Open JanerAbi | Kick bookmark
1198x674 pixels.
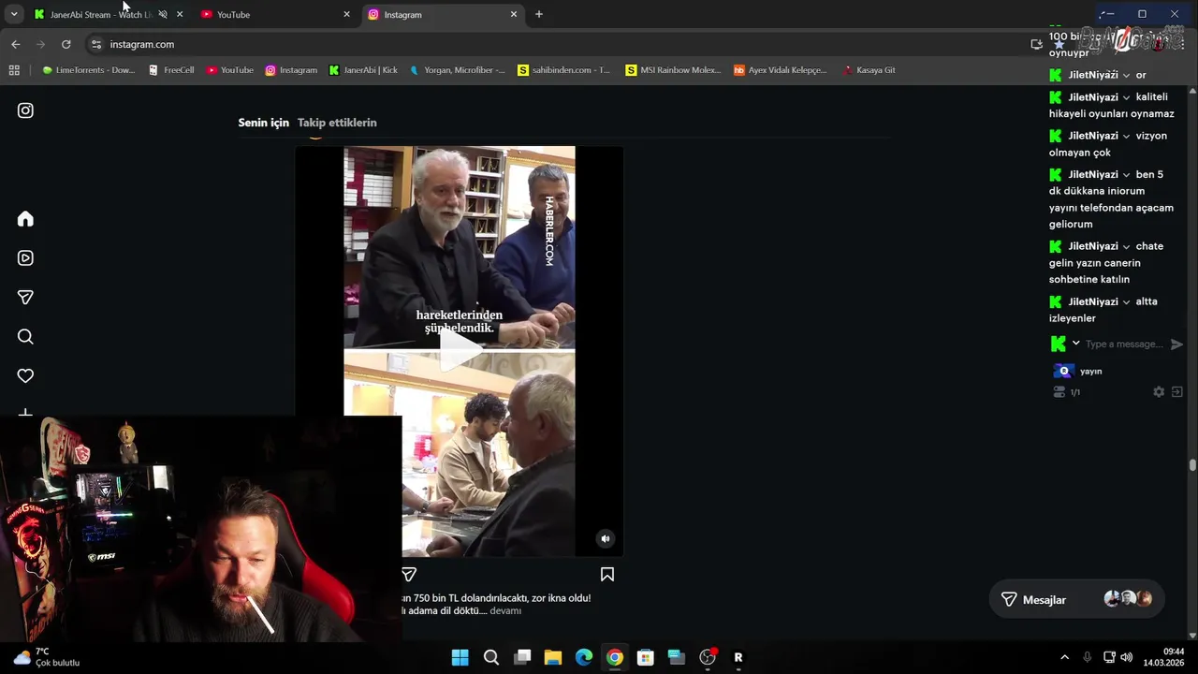tap(364, 70)
